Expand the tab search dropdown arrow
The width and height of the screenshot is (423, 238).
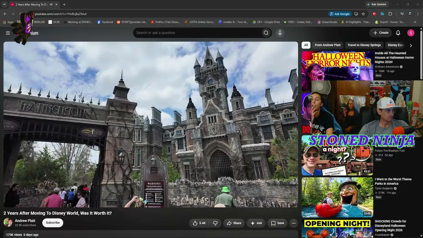pyautogui.click(x=4, y=5)
